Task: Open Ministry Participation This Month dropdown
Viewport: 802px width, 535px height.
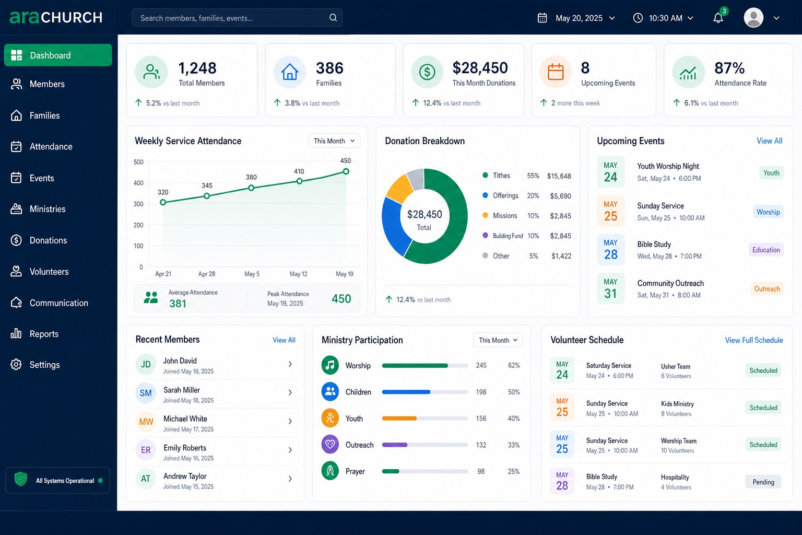Action: click(498, 340)
